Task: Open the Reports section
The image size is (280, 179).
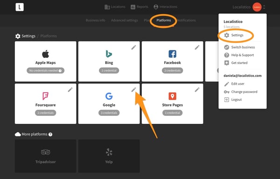Action: point(139,7)
